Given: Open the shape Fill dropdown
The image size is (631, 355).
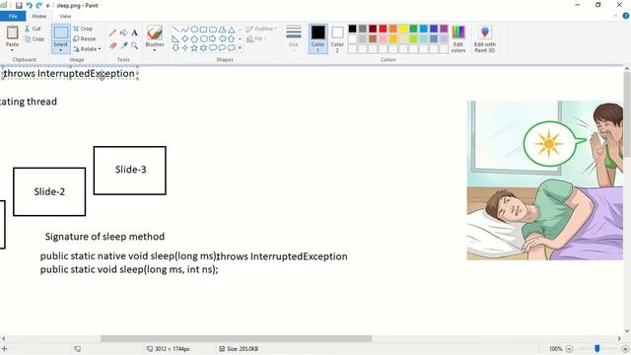Looking at the screenshot, I should coord(256,38).
